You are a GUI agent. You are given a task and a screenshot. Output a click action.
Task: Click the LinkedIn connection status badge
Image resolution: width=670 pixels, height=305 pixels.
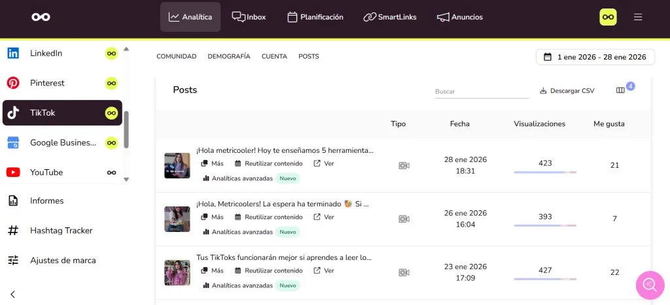[x=111, y=54]
